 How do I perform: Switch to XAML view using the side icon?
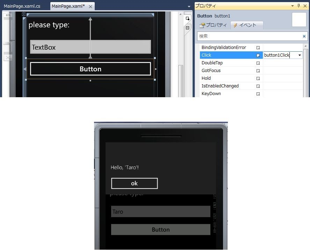pos(188,27)
